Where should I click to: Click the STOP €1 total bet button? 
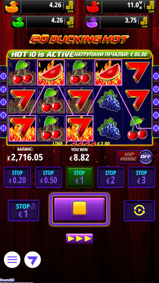[x=23, y=211]
